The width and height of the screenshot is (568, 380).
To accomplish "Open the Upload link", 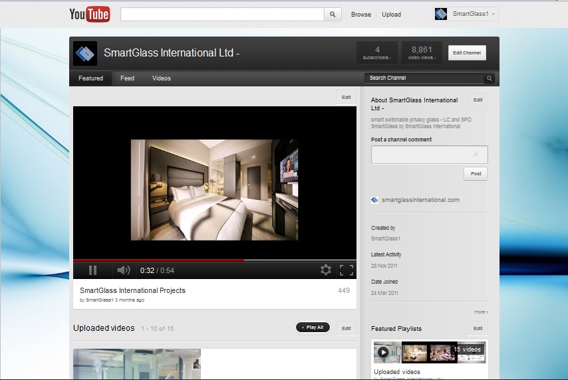I will tap(391, 15).
